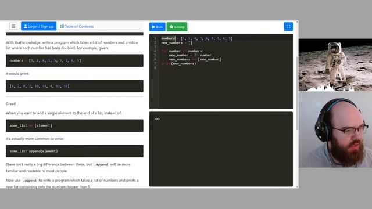Screen dimensions: 372x209
Task: Click line number 8 in editor gutter
Action: click(x=155, y=68)
